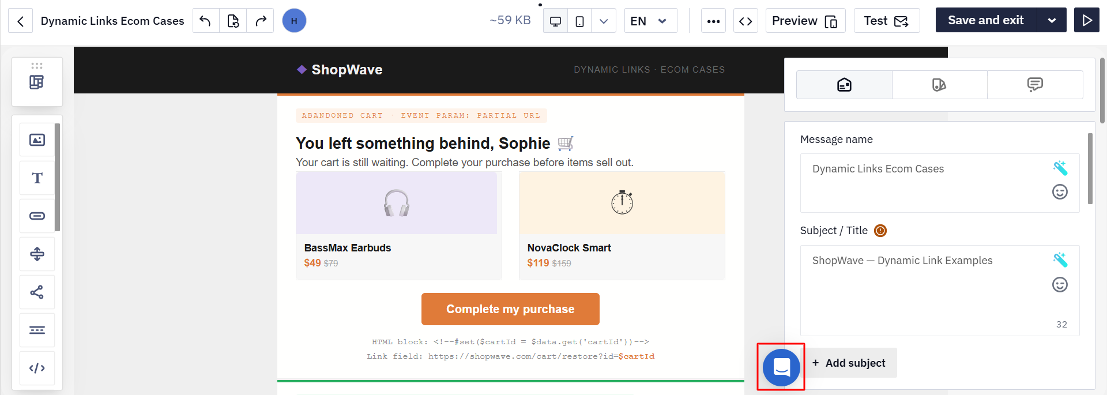This screenshot has height=395, width=1107.
Task: Open the code editor view
Action: tap(745, 21)
